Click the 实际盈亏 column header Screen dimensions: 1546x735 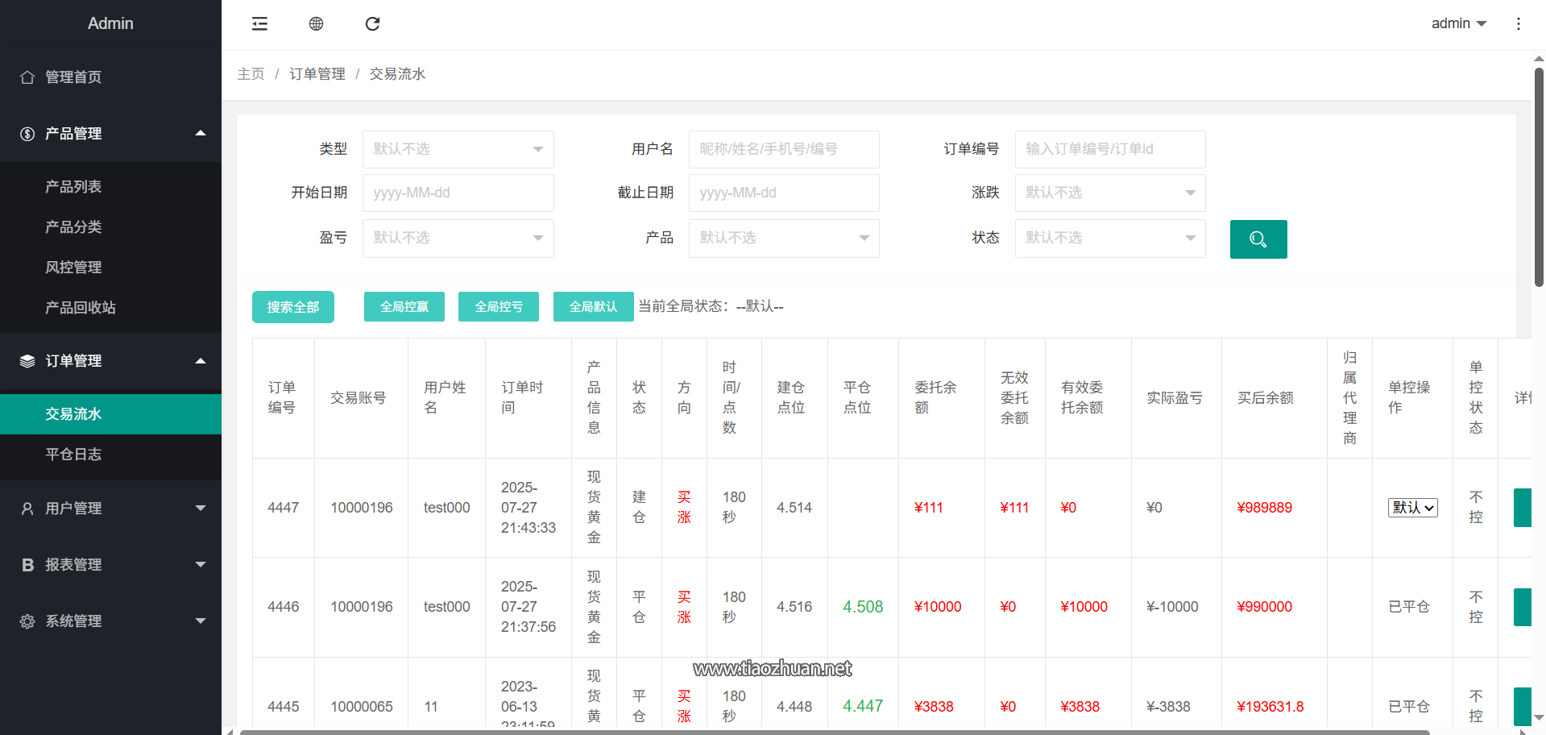click(1175, 398)
